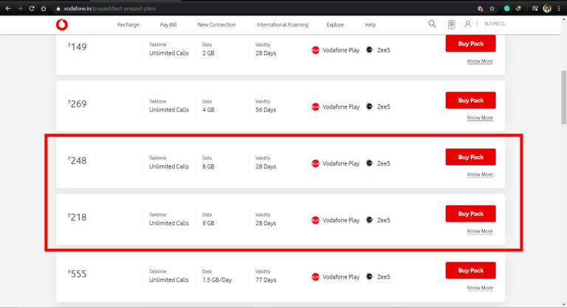Screen dimensions: 567x308
Task: Buy the ₹248 pack
Action: click(470, 157)
